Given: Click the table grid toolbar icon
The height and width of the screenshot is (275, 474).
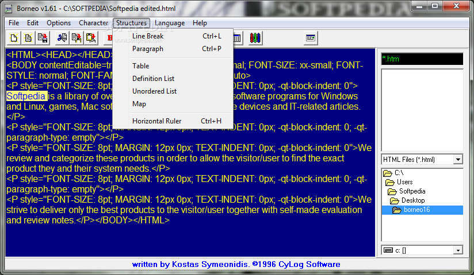Looking at the screenshot, I should pos(237,38).
